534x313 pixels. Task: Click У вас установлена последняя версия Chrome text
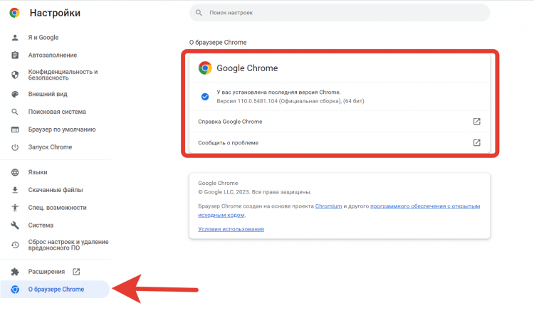tap(278, 92)
